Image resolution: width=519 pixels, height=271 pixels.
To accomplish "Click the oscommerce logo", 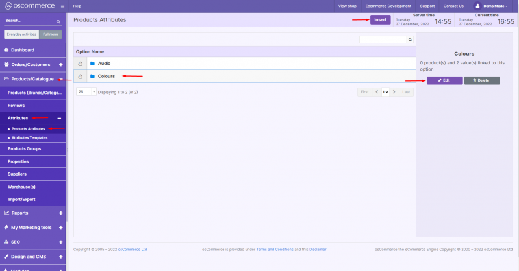I will (x=29, y=6).
